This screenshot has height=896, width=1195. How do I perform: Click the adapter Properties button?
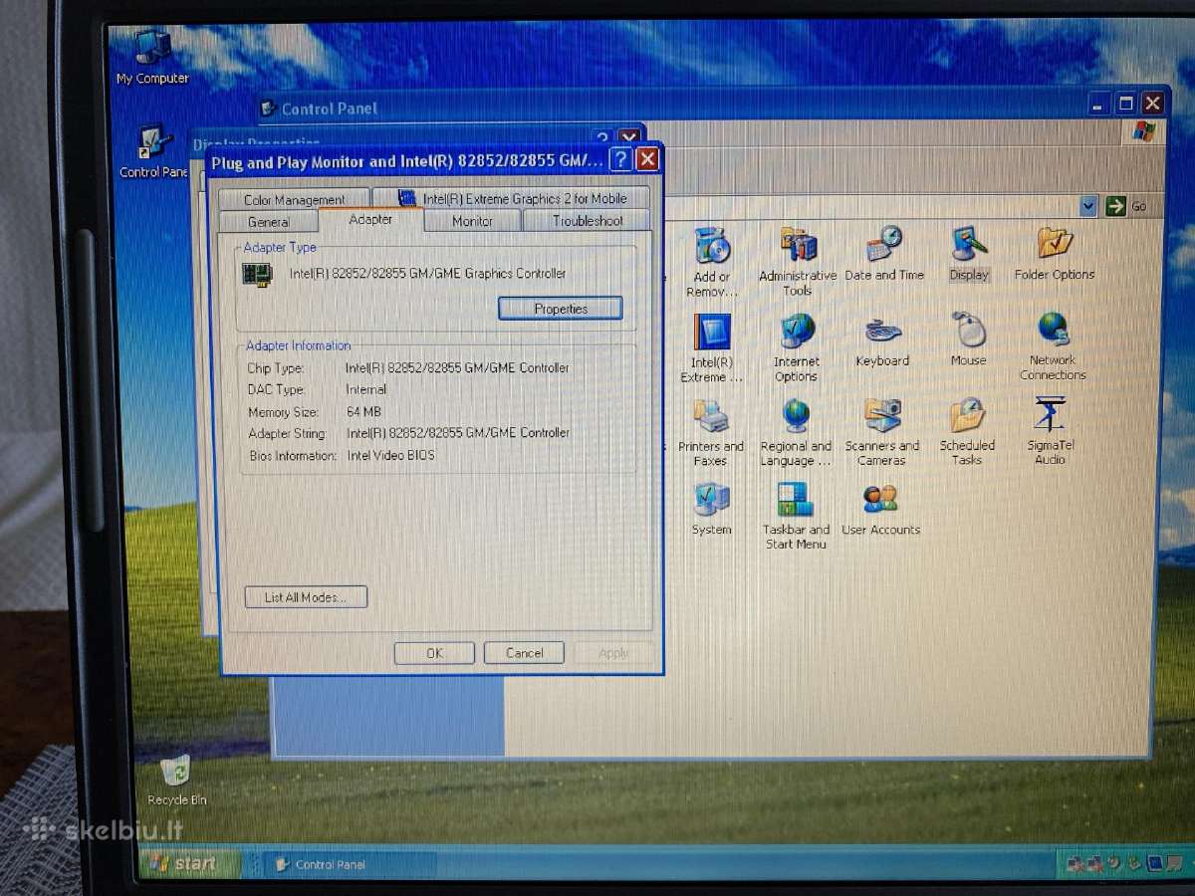tap(561, 309)
